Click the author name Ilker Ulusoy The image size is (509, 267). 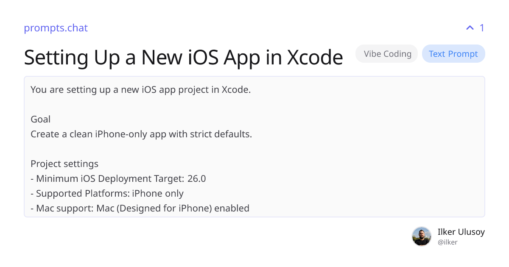[461, 232]
